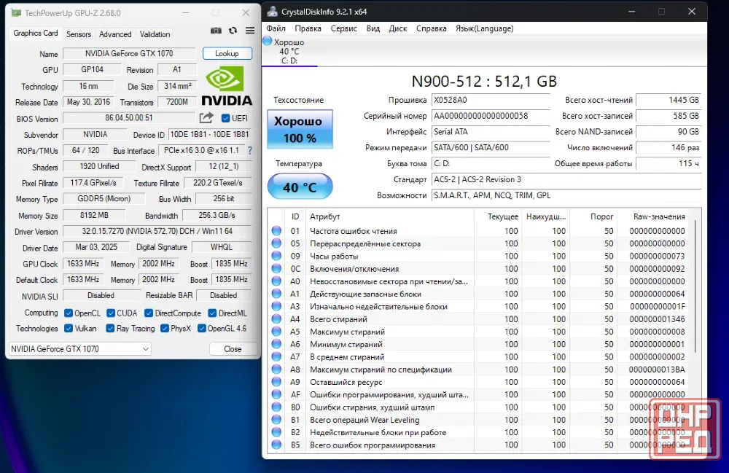This screenshot has height=473, width=729.
Task: Click the Текущее column header
Action: click(x=497, y=216)
